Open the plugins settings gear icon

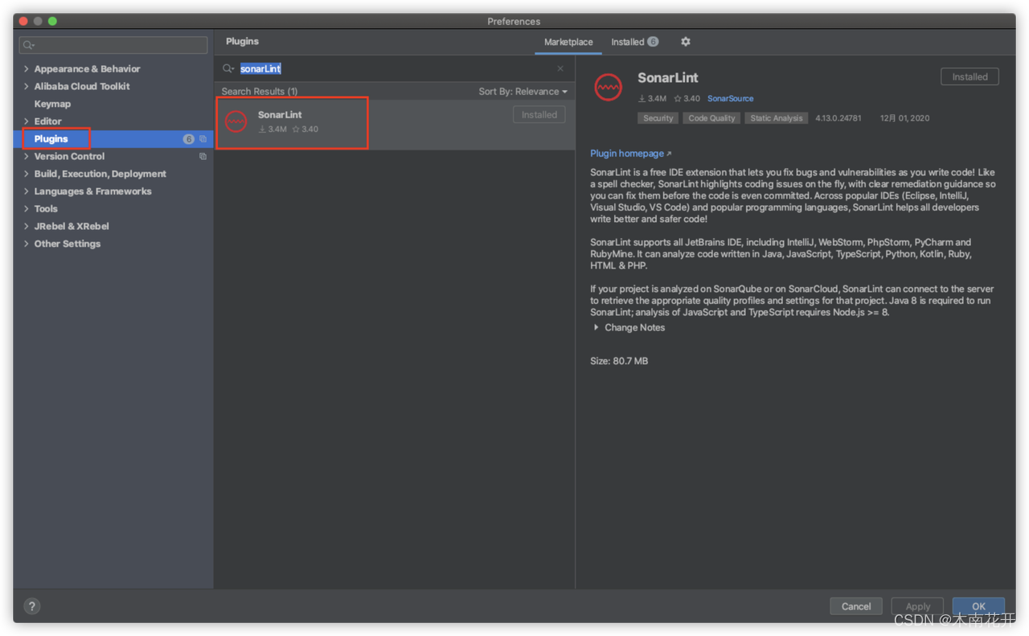click(x=686, y=42)
